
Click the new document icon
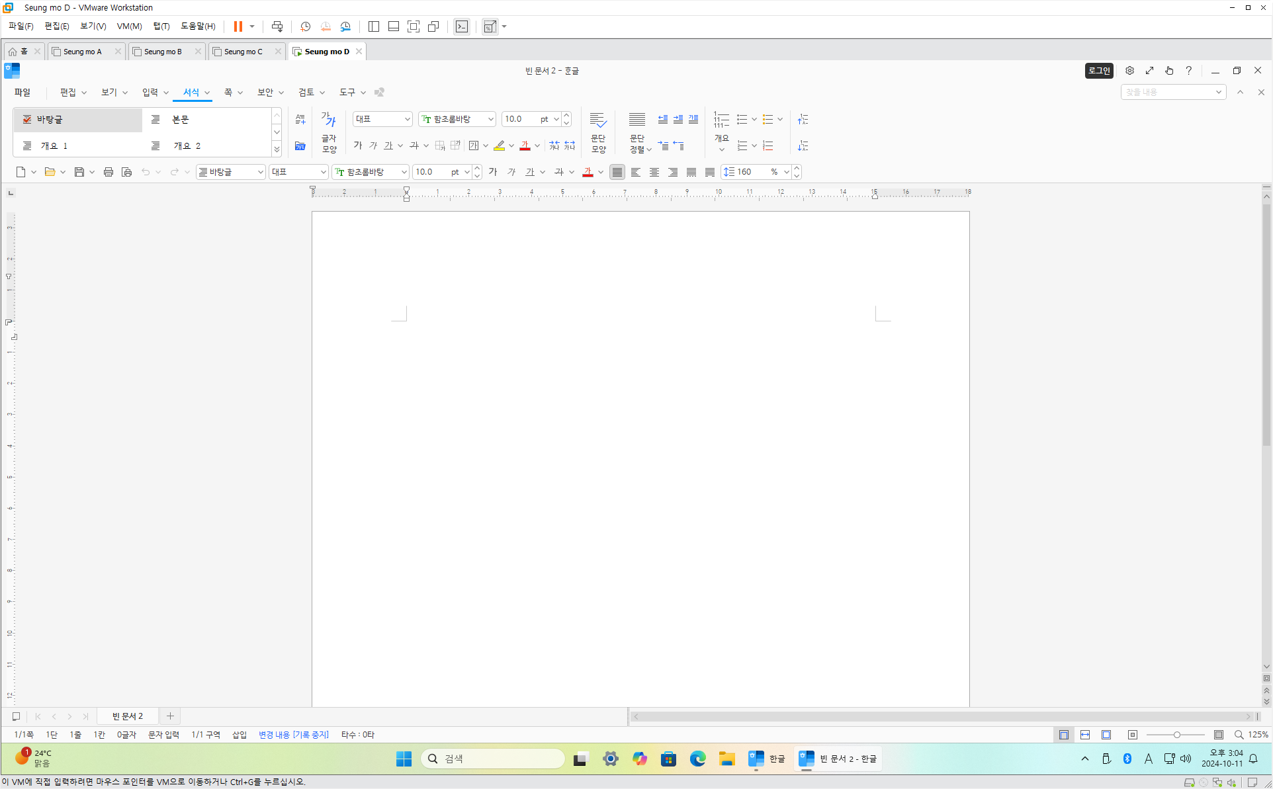21,172
